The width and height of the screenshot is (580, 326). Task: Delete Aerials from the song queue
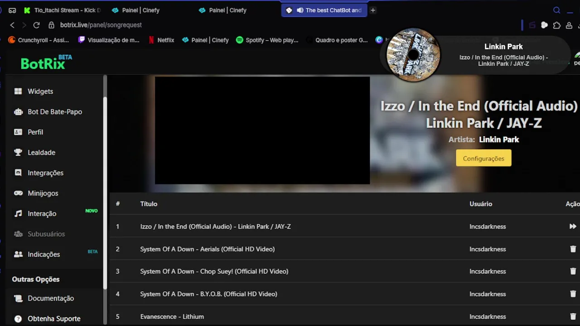coord(573,249)
